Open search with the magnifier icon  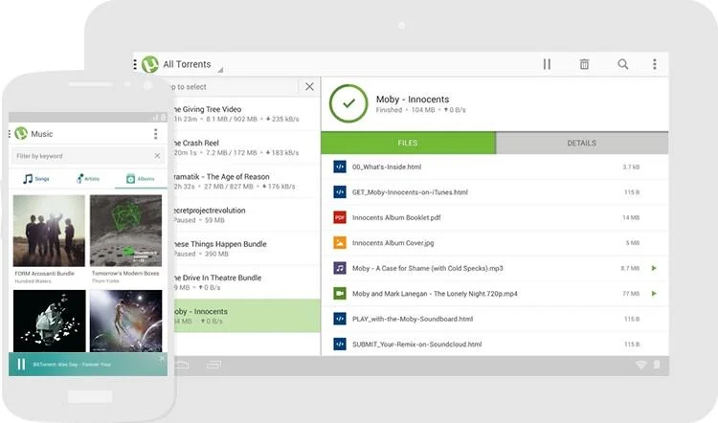coord(622,64)
